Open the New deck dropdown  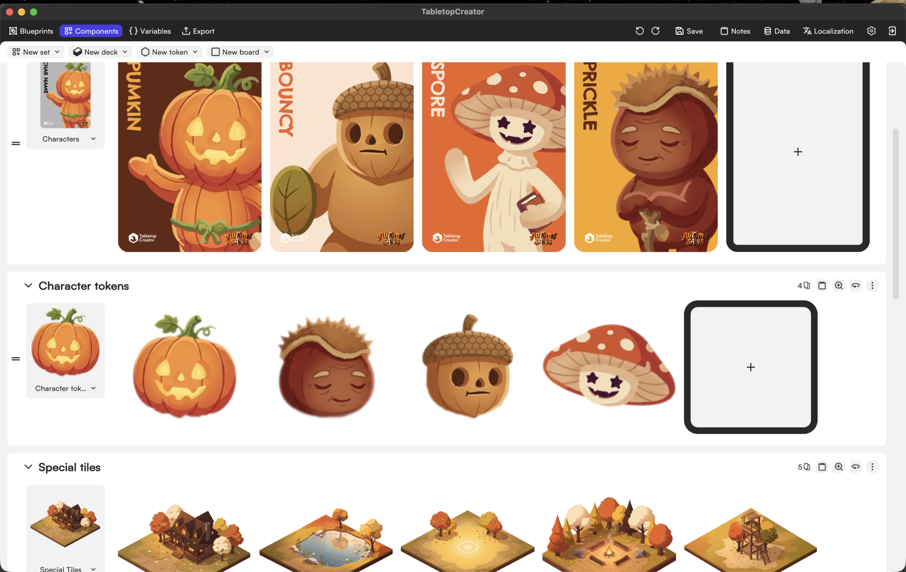[100, 52]
